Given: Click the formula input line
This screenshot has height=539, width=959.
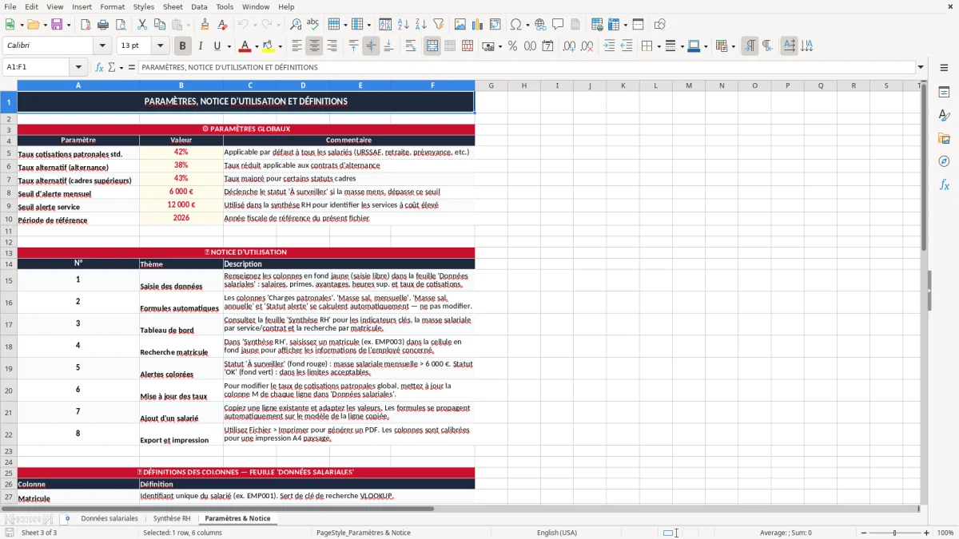Looking at the screenshot, I should point(526,67).
